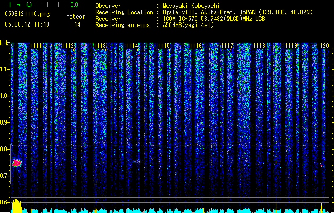Click the 1.1 kHz frequency tick label
The height and width of the screenshot is (213, 335).
(x=4, y=69)
